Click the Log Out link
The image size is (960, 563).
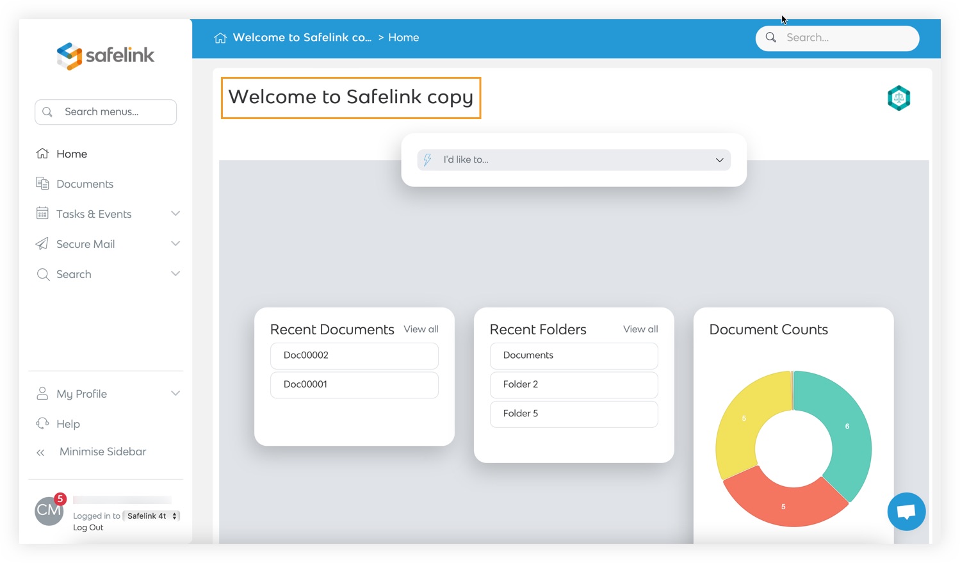point(88,528)
